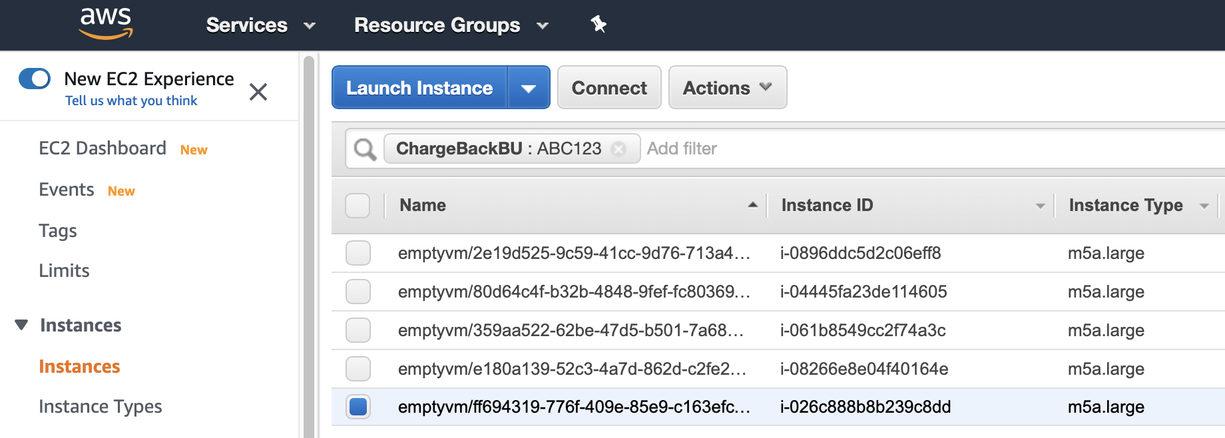The width and height of the screenshot is (1225, 438).
Task: Click the Launch Instance button
Action: tap(419, 87)
